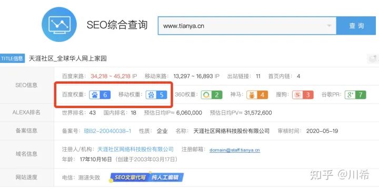Click the 百度权重 paw badge showing 6

pyautogui.click(x=100, y=95)
